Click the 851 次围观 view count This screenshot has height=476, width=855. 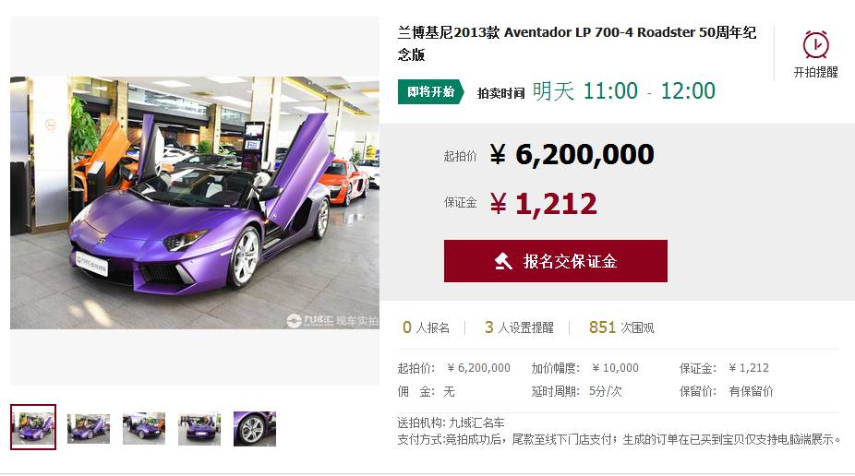tap(621, 327)
